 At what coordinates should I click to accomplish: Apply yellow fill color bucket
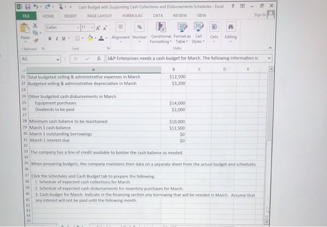pos(90,38)
